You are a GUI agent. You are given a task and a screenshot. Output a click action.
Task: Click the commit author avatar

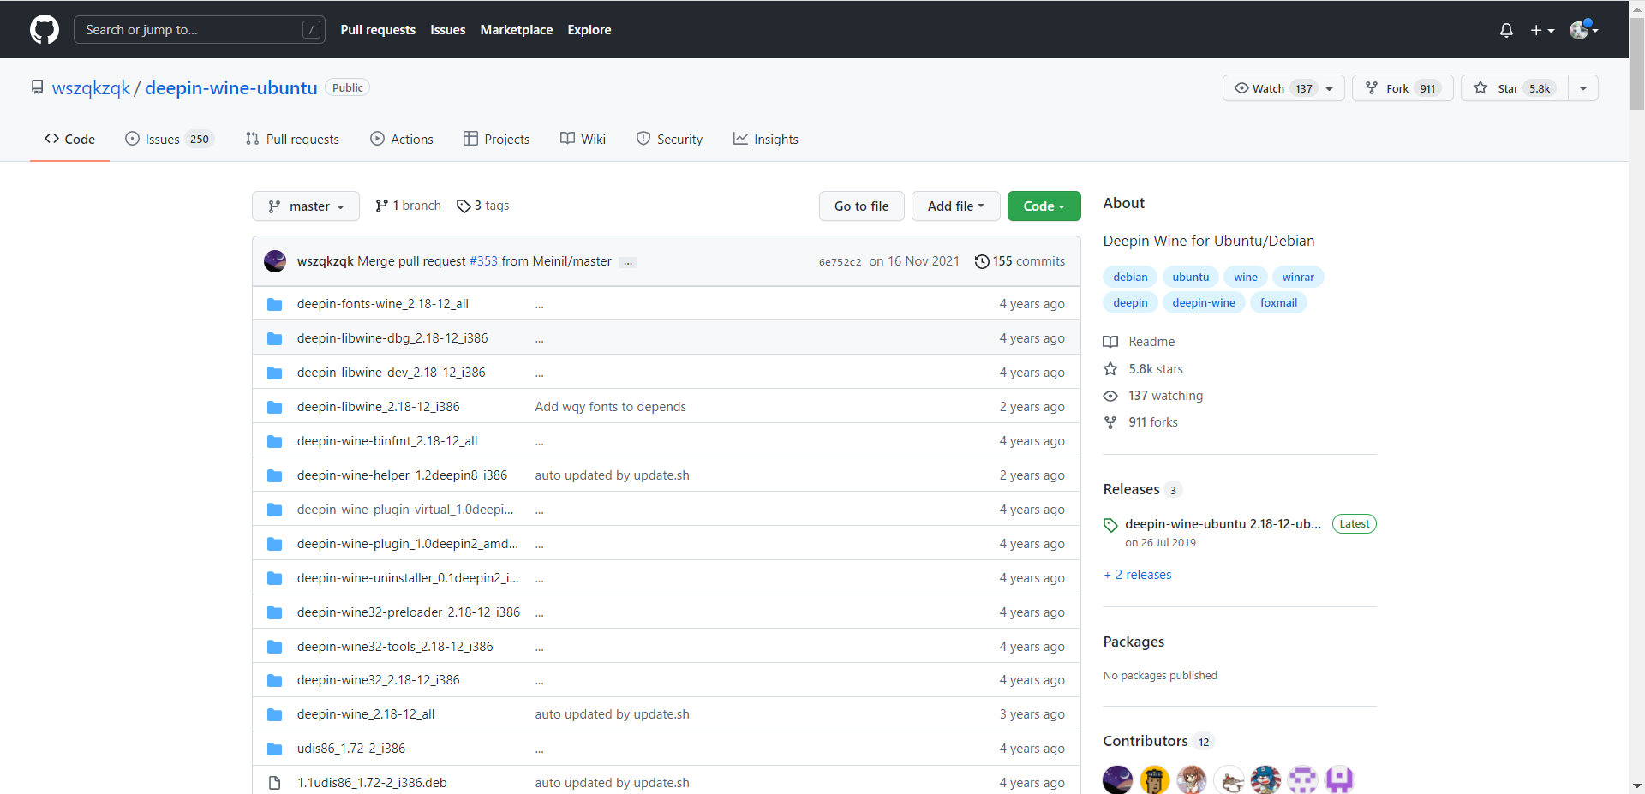(275, 261)
